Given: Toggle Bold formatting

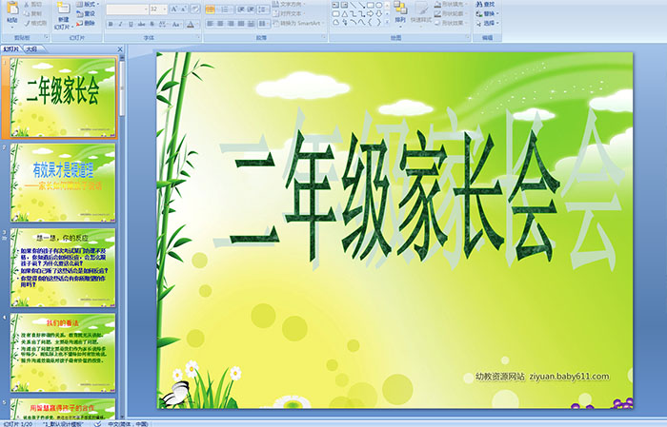Looking at the screenshot, I should [111, 24].
